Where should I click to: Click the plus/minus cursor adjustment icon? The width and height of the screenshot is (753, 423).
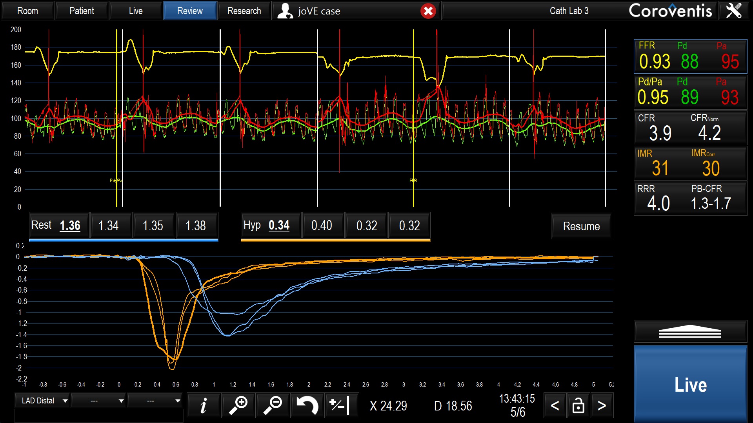pos(341,405)
